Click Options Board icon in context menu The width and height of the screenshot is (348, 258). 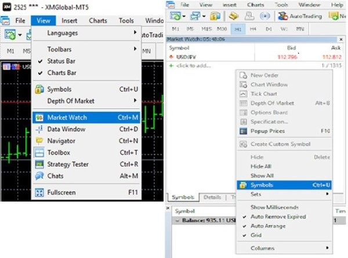pos(243,113)
